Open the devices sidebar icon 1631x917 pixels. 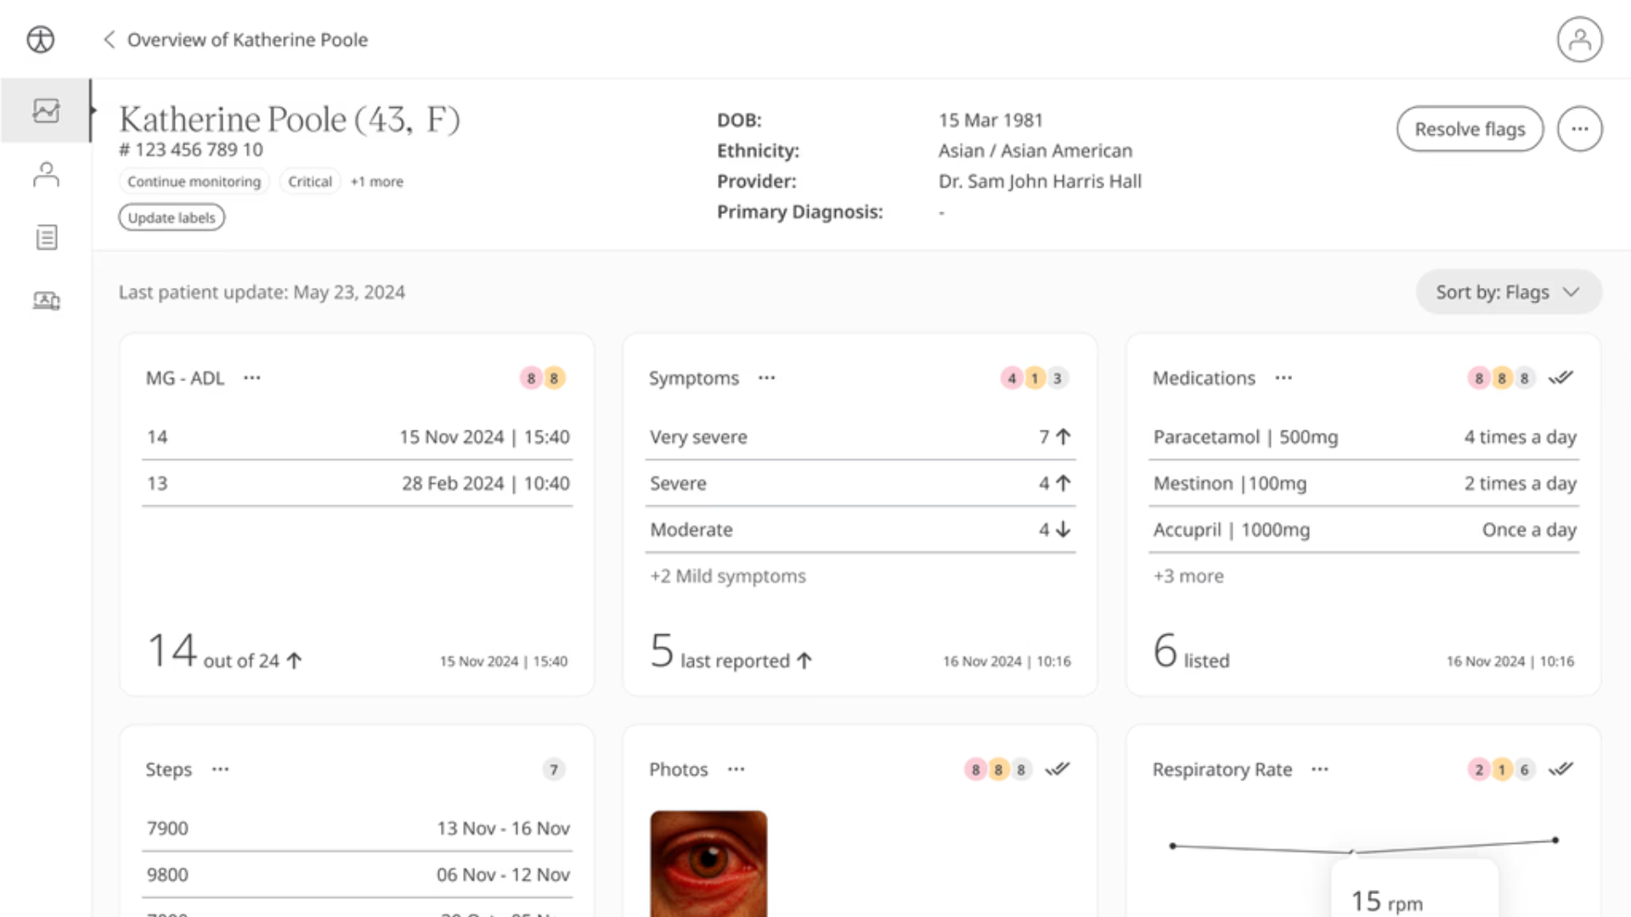tap(46, 301)
